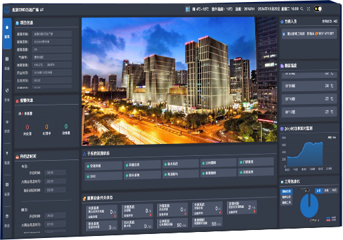Open the DDC subsystem status button
Image resolution: width=343 pixels, height=240 pixels.
(103, 176)
